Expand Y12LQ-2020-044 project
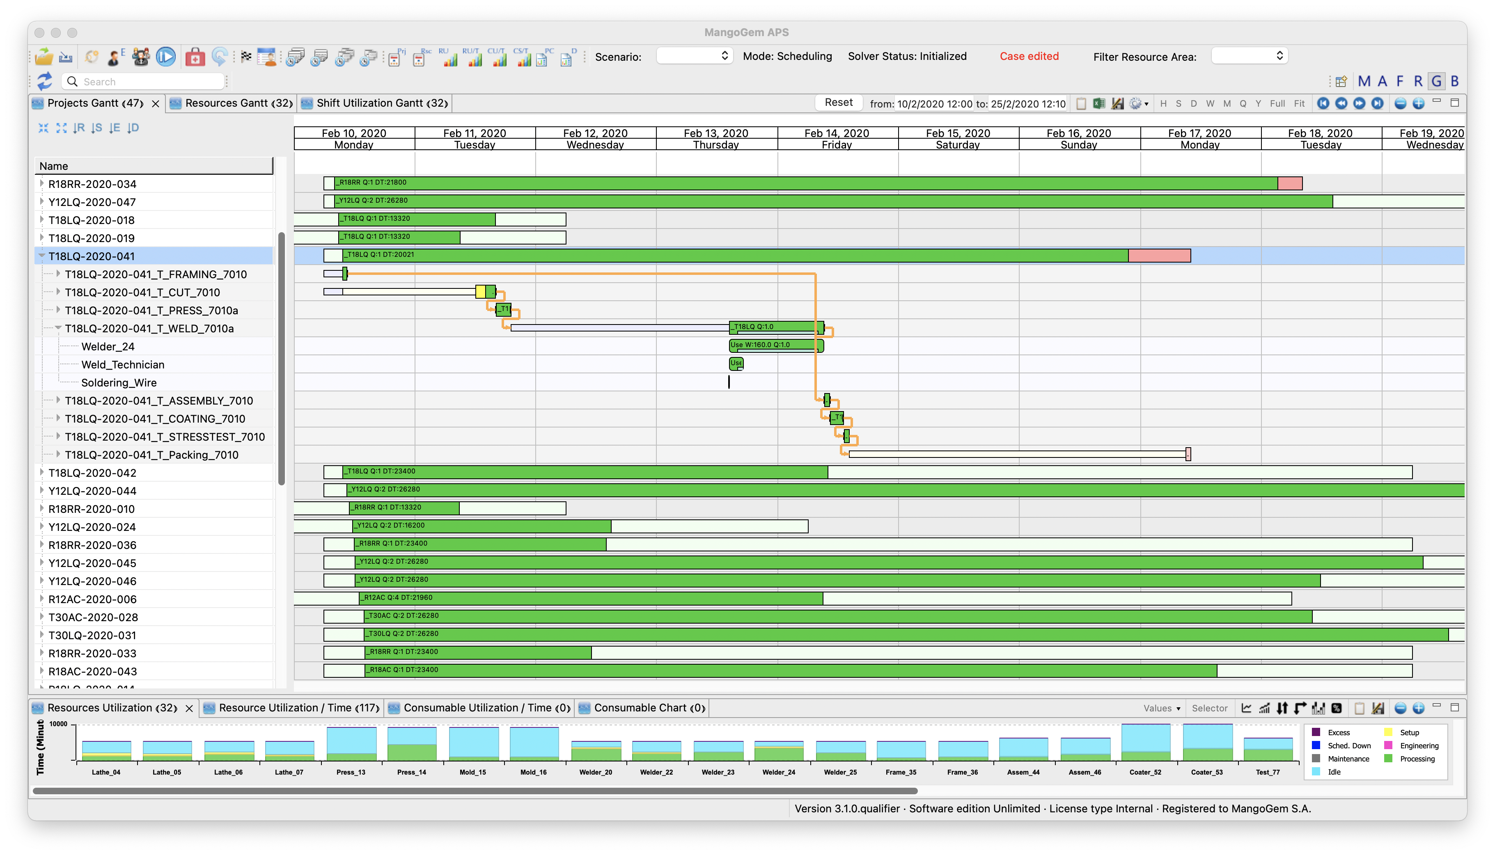The width and height of the screenshot is (1495, 855). (42, 490)
